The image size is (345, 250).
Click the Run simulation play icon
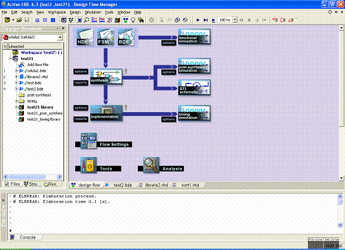click(x=198, y=20)
